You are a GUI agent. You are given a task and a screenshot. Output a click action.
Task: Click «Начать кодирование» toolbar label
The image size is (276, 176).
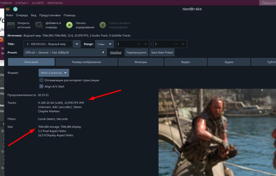click(x=85, y=25)
